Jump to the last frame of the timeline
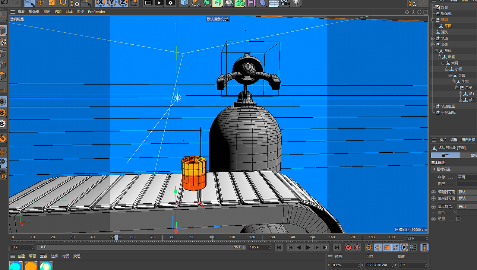Image resolution: width=477 pixels, height=270 pixels. coord(337,247)
